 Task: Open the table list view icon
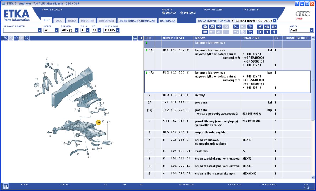(205, 32)
